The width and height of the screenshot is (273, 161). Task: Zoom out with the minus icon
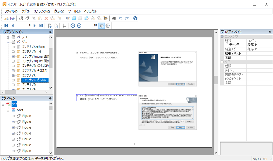click(x=73, y=26)
